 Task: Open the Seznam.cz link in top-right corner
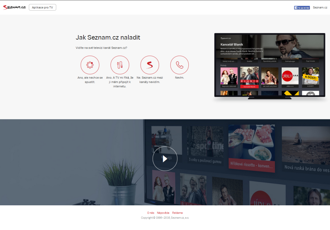(x=319, y=7)
